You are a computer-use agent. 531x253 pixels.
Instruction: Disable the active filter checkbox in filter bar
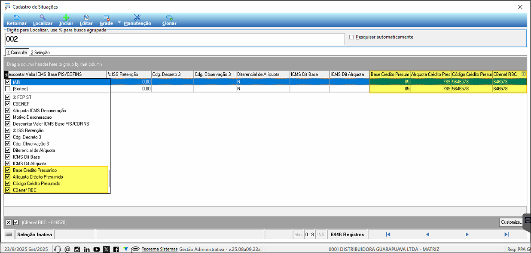coord(16,222)
